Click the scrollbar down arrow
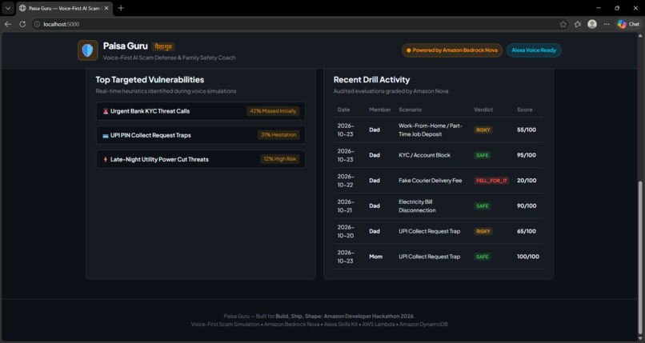The width and height of the screenshot is (645, 343). point(640,338)
